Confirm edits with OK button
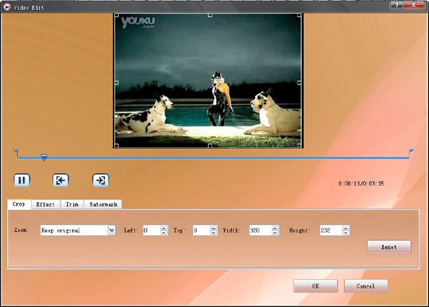The height and width of the screenshot is (307, 429). [x=315, y=286]
